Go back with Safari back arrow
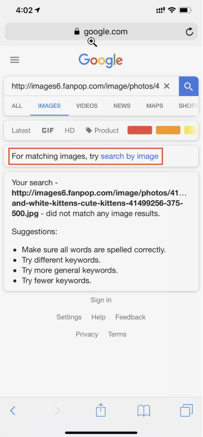 point(13,411)
